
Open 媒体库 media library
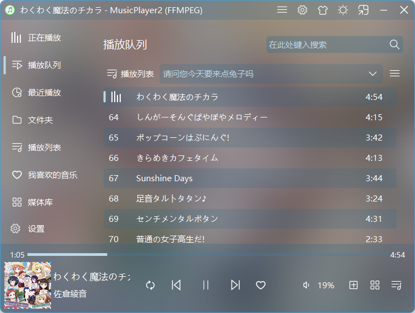point(40,202)
